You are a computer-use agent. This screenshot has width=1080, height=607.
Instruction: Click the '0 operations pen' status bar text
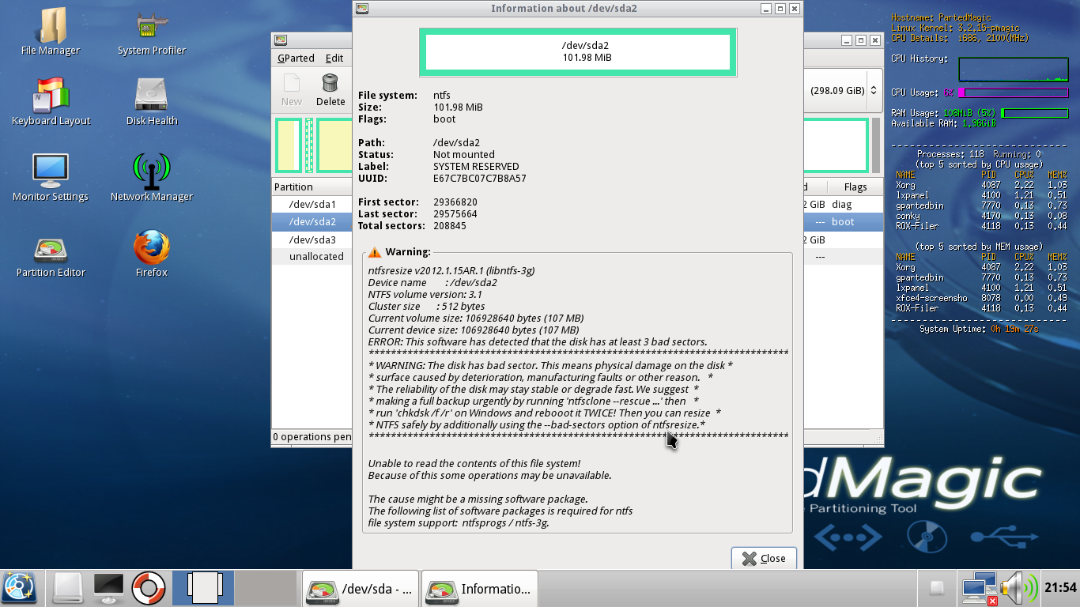pyautogui.click(x=312, y=437)
